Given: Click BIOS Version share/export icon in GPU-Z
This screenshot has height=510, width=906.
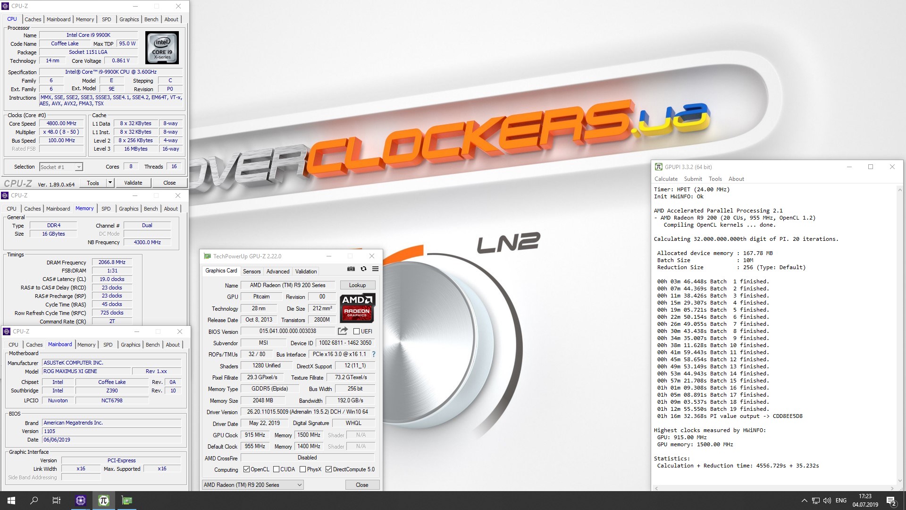Looking at the screenshot, I should click(x=343, y=331).
